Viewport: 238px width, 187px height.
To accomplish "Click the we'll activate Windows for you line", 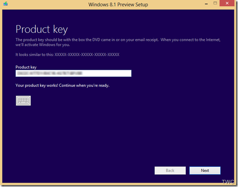I will tap(43, 45).
